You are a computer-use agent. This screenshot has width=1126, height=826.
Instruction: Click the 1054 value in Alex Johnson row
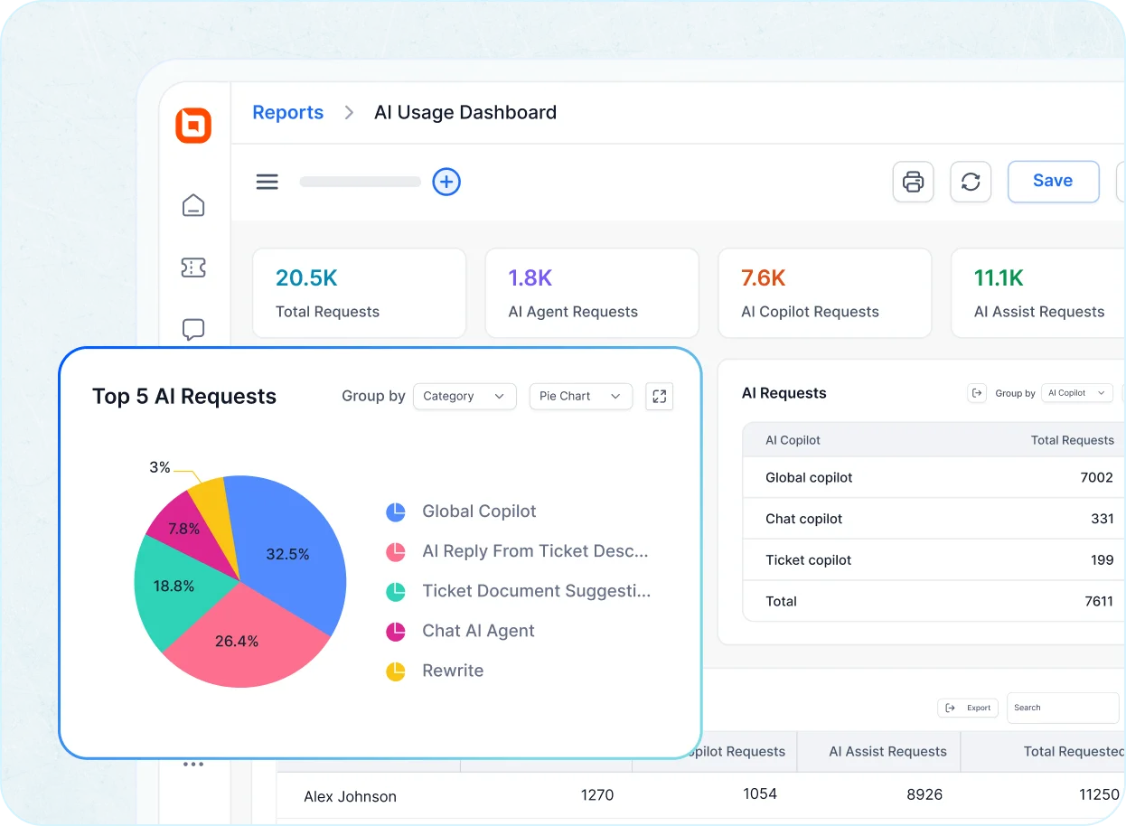pos(759,793)
